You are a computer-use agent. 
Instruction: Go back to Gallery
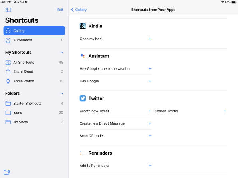point(79,10)
